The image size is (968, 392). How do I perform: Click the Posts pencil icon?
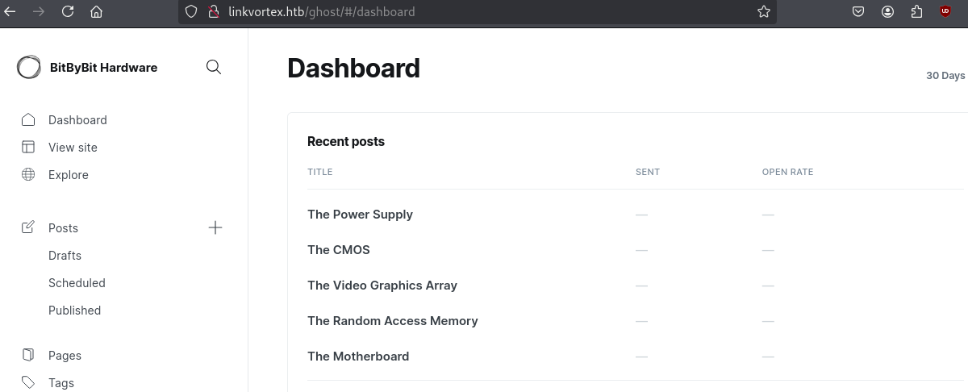pos(28,228)
